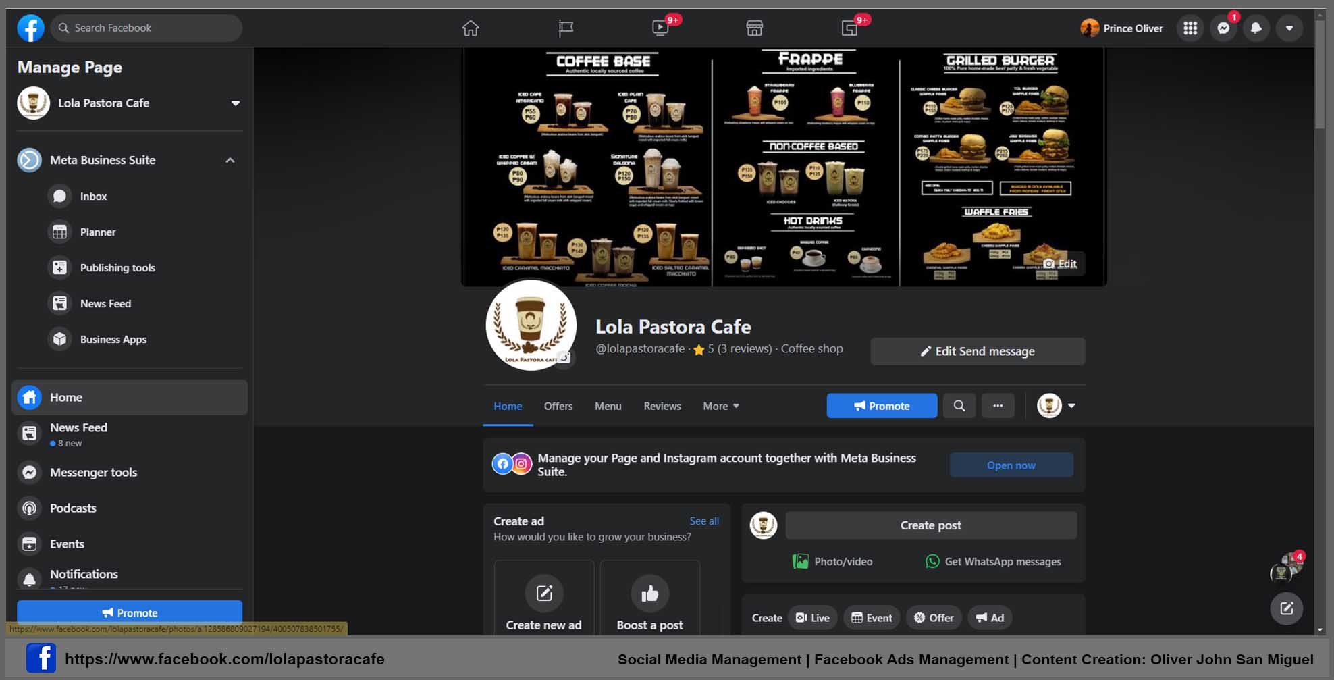Click the Edit Send message button

pos(978,352)
